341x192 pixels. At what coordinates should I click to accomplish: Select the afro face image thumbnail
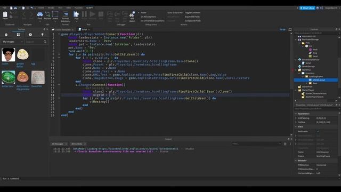point(9,54)
